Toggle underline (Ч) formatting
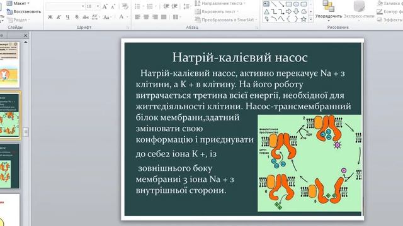 click(67, 17)
